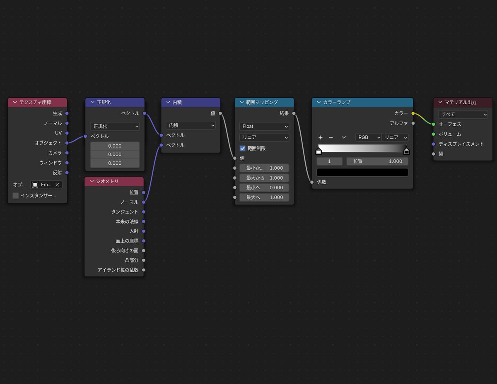Click the アルファ output socket
The height and width of the screenshot is (384, 497).
click(413, 123)
